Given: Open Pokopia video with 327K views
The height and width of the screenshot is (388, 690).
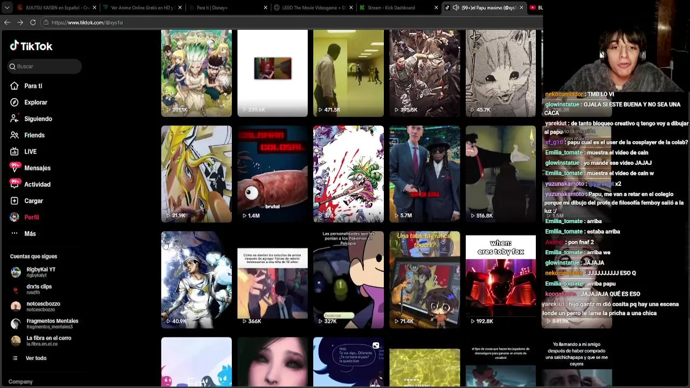Looking at the screenshot, I should click(x=348, y=280).
